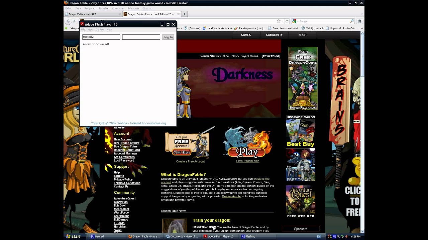Click the Firefox home button

coord(360,21)
